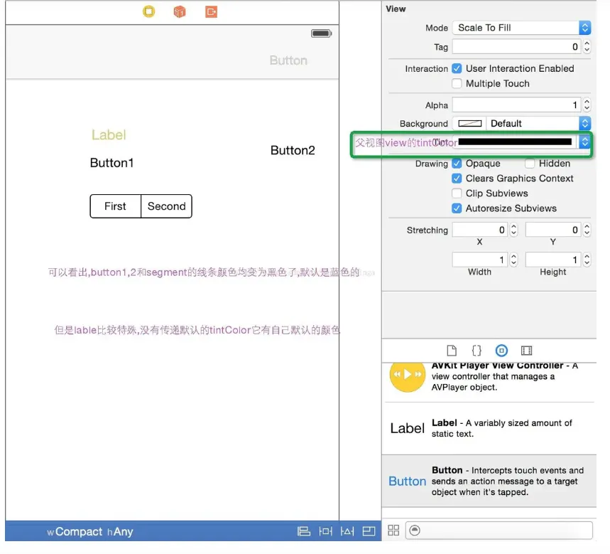Open the Mode Scale To Fill dropdown
610x554 pixels.
pyautogui.click(x=522, y=28)
